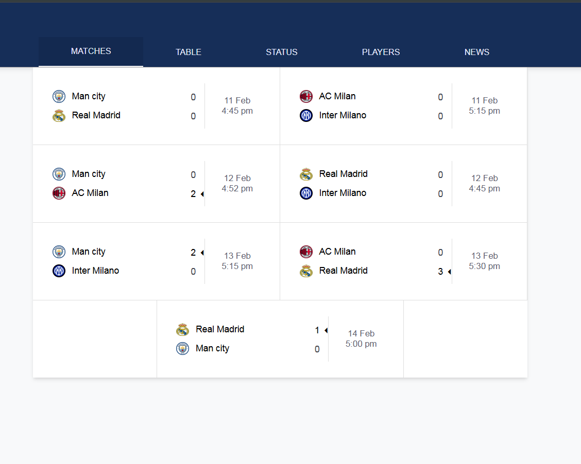Click Real Madrid crest in 12 Feb 4:45 match

click(x=306, y=174)
